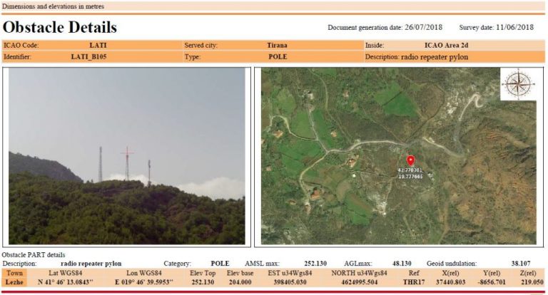548x295 pixels.
Task: Click the compass rose on the map
Action: click(x=518, y=85)
